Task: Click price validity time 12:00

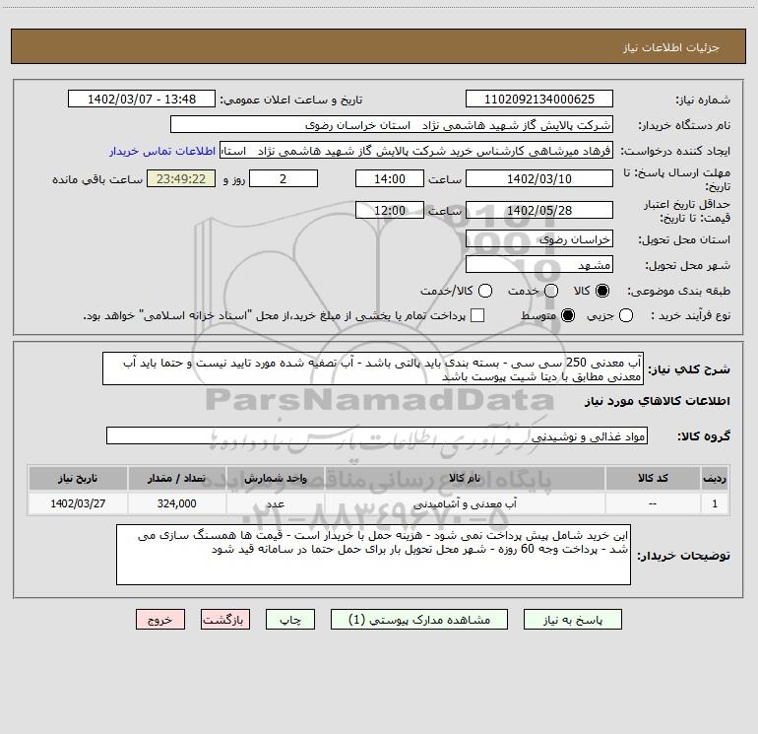Action: coord(390,210)
